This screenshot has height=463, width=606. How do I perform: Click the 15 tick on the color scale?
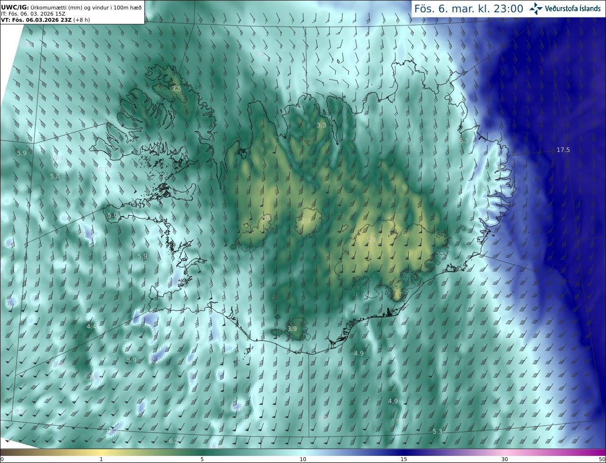click(404, 459)
